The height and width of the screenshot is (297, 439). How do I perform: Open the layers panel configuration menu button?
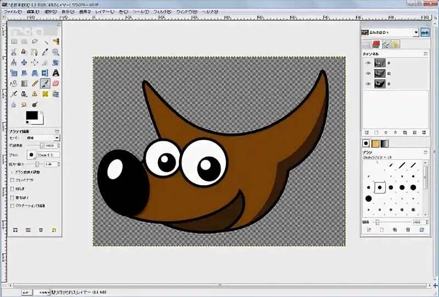pyautogui.click(x=425, y=53)
